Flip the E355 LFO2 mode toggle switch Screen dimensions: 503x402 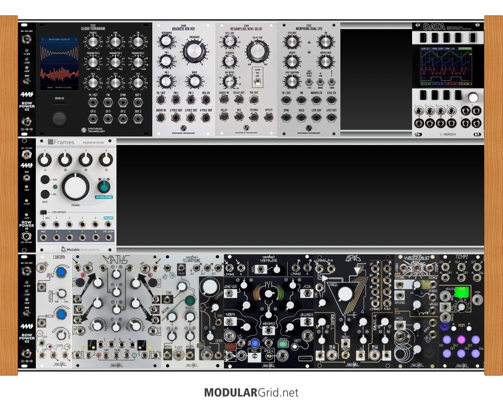[x=309, y=82]
